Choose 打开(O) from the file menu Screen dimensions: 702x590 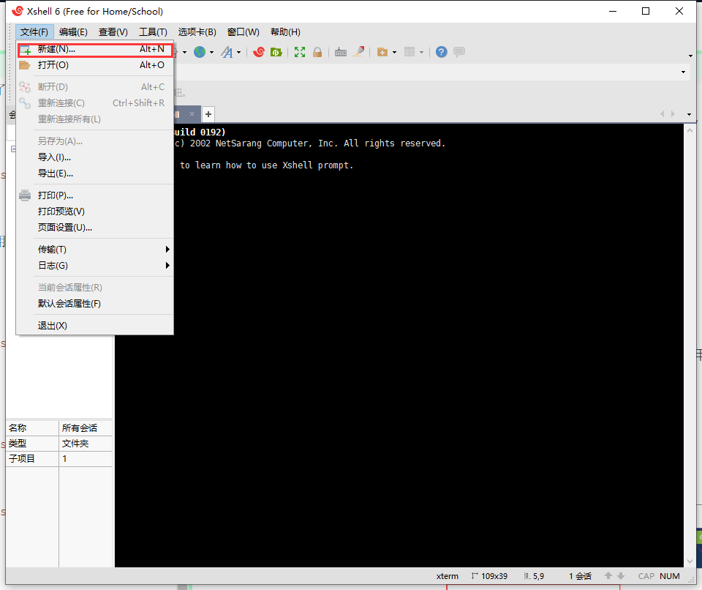tap(94, 65)
